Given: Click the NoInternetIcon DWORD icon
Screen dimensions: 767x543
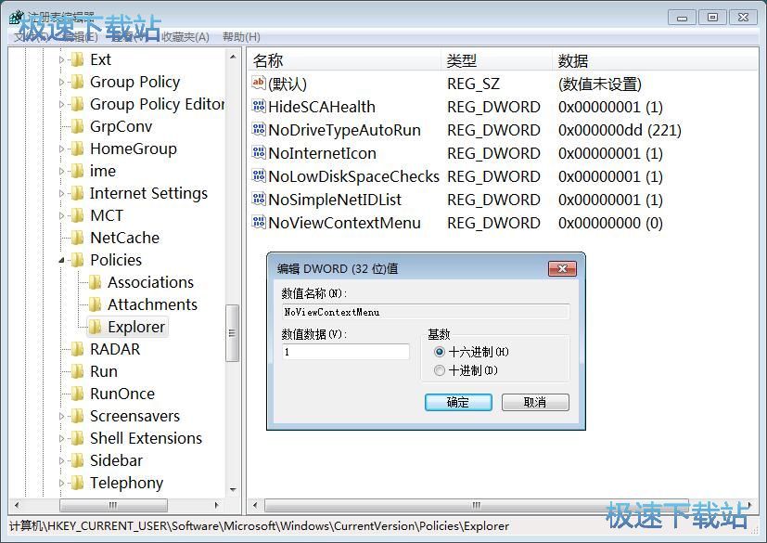Looking at the screenshot, I should (x=258, y=152).
